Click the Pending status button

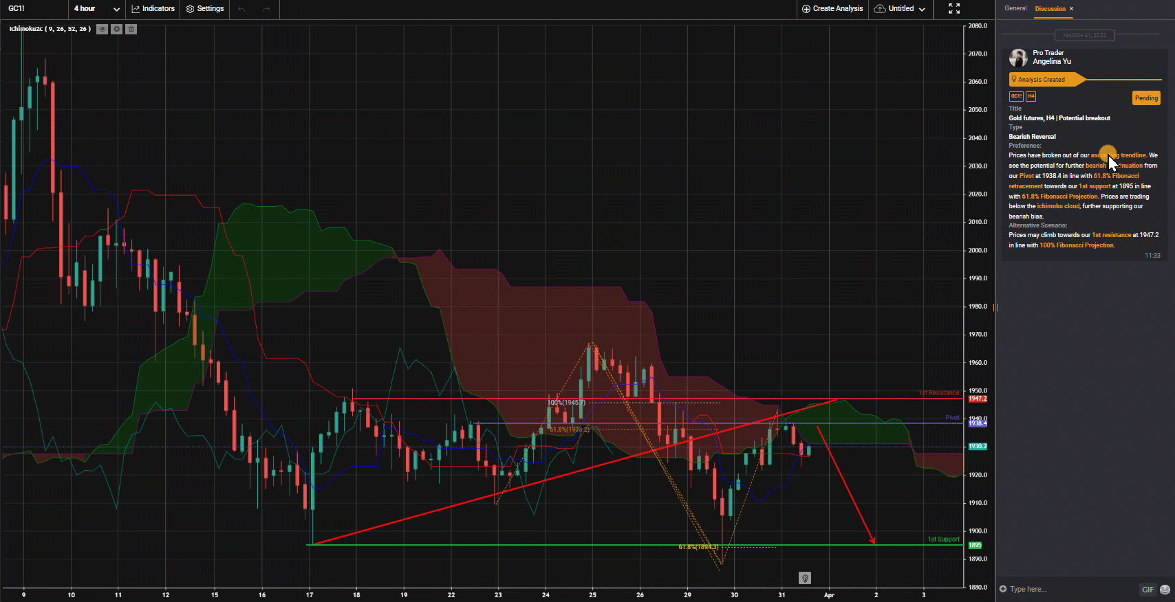[x=1146, y=98]
